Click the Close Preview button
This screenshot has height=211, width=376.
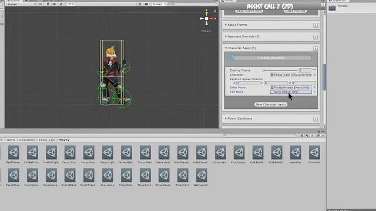point(295,11)
